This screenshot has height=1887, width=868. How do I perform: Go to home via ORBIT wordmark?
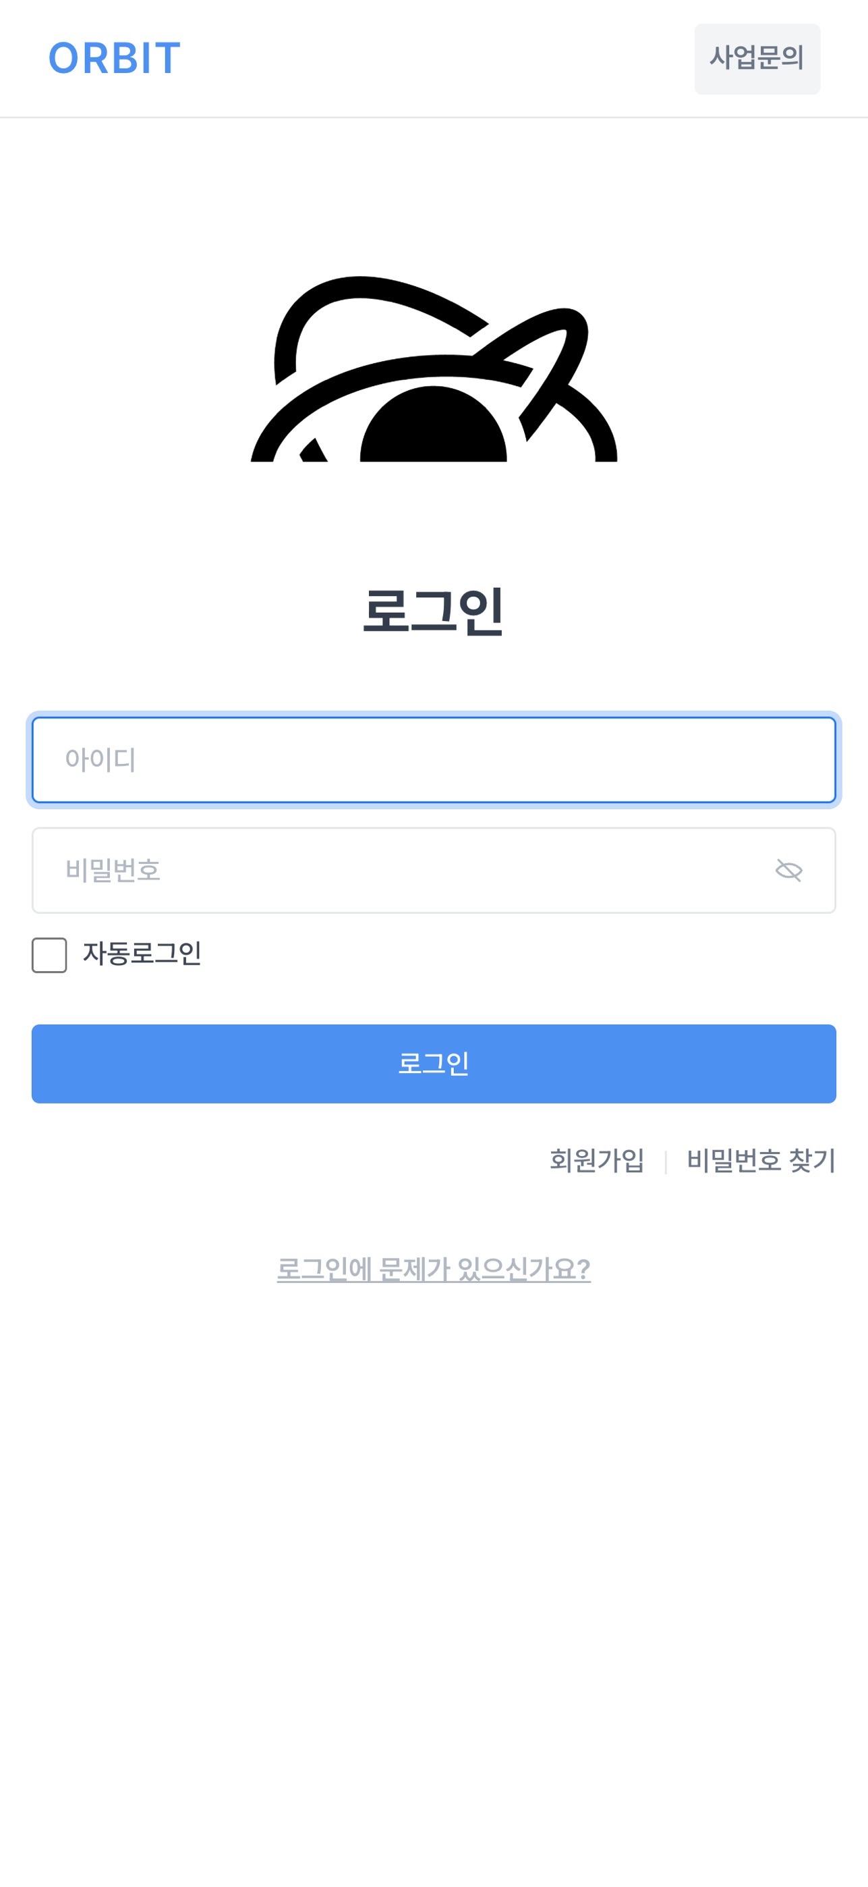[x=114, y=59]
